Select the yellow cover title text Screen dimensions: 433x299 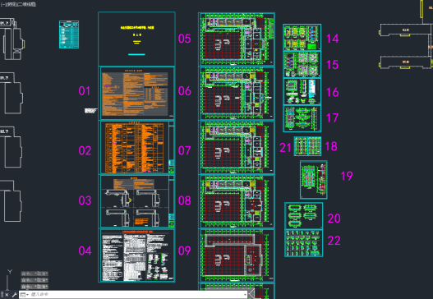point(137,28)
